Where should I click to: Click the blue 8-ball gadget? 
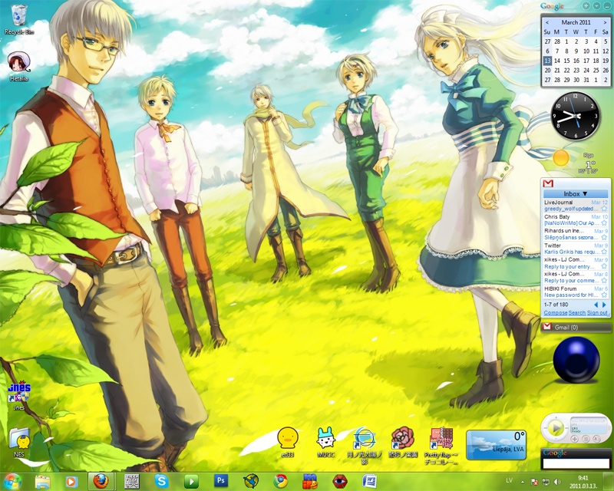(576, 361)
